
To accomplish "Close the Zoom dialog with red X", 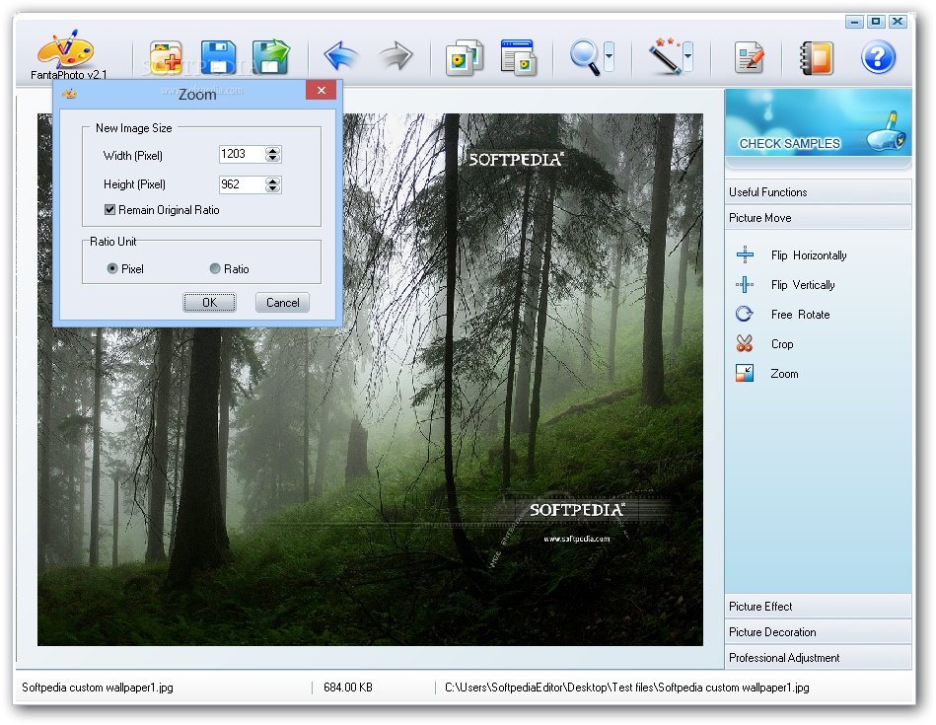I will (x=322, y=90).
